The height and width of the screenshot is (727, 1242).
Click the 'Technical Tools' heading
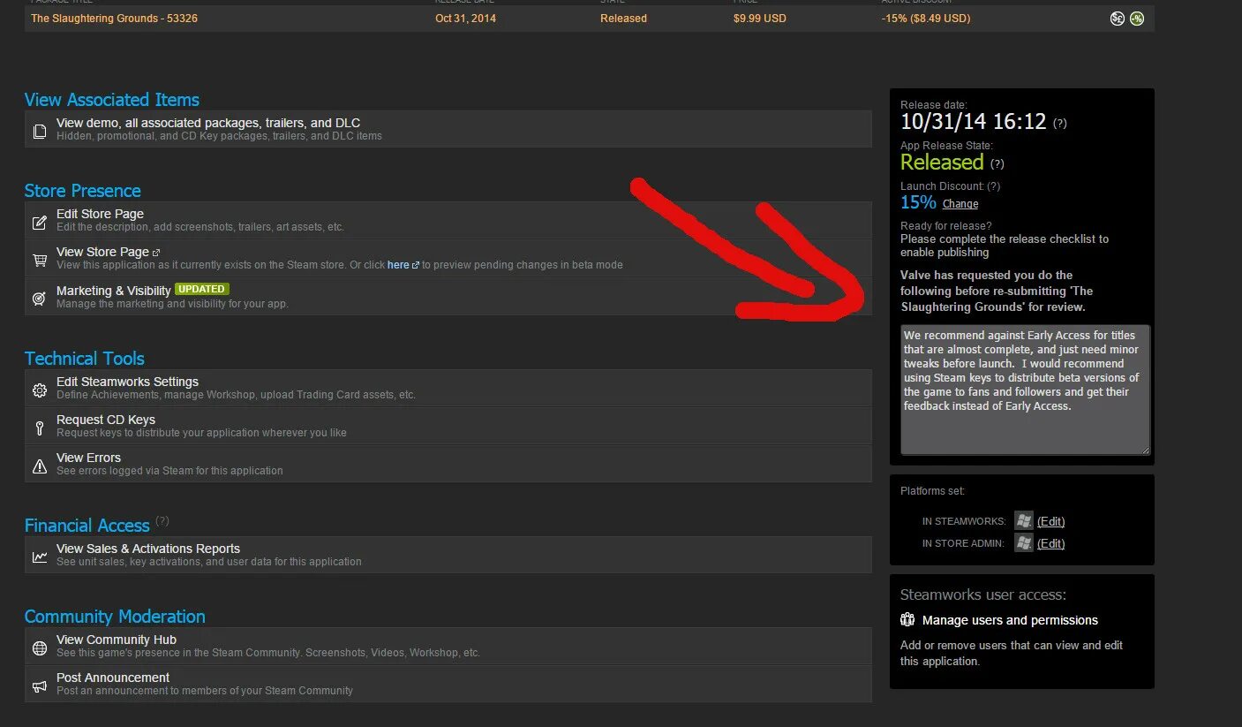click(x=85, y=359)
